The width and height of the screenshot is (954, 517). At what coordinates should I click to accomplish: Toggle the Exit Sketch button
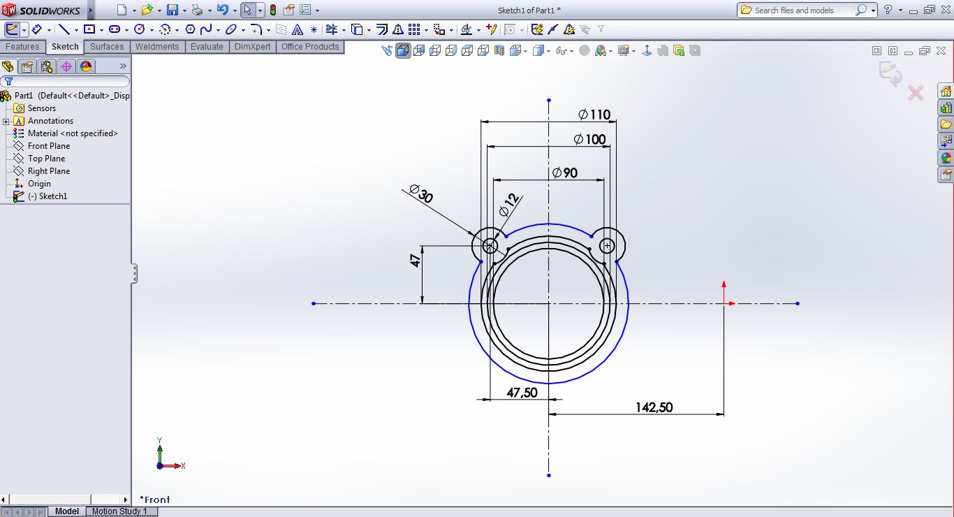pos(12,29)
